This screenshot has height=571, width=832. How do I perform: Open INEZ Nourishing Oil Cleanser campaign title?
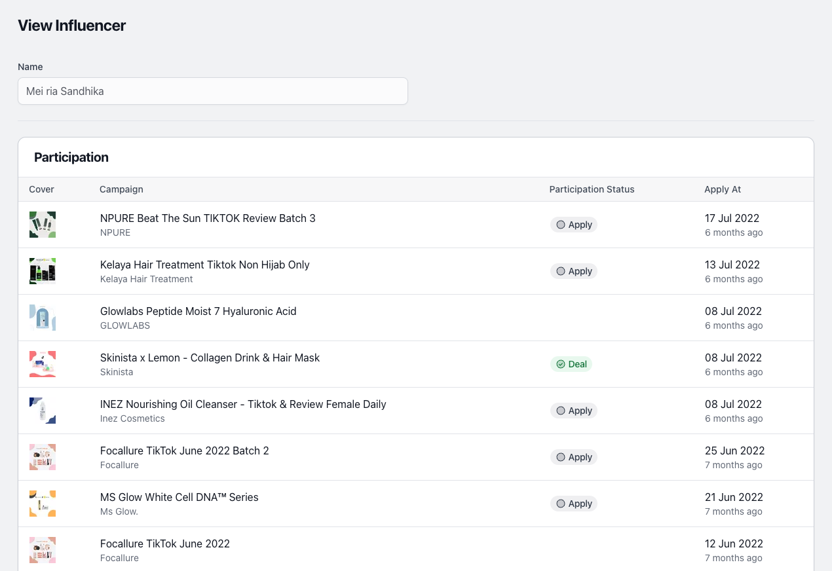click(x=243, y=404)
